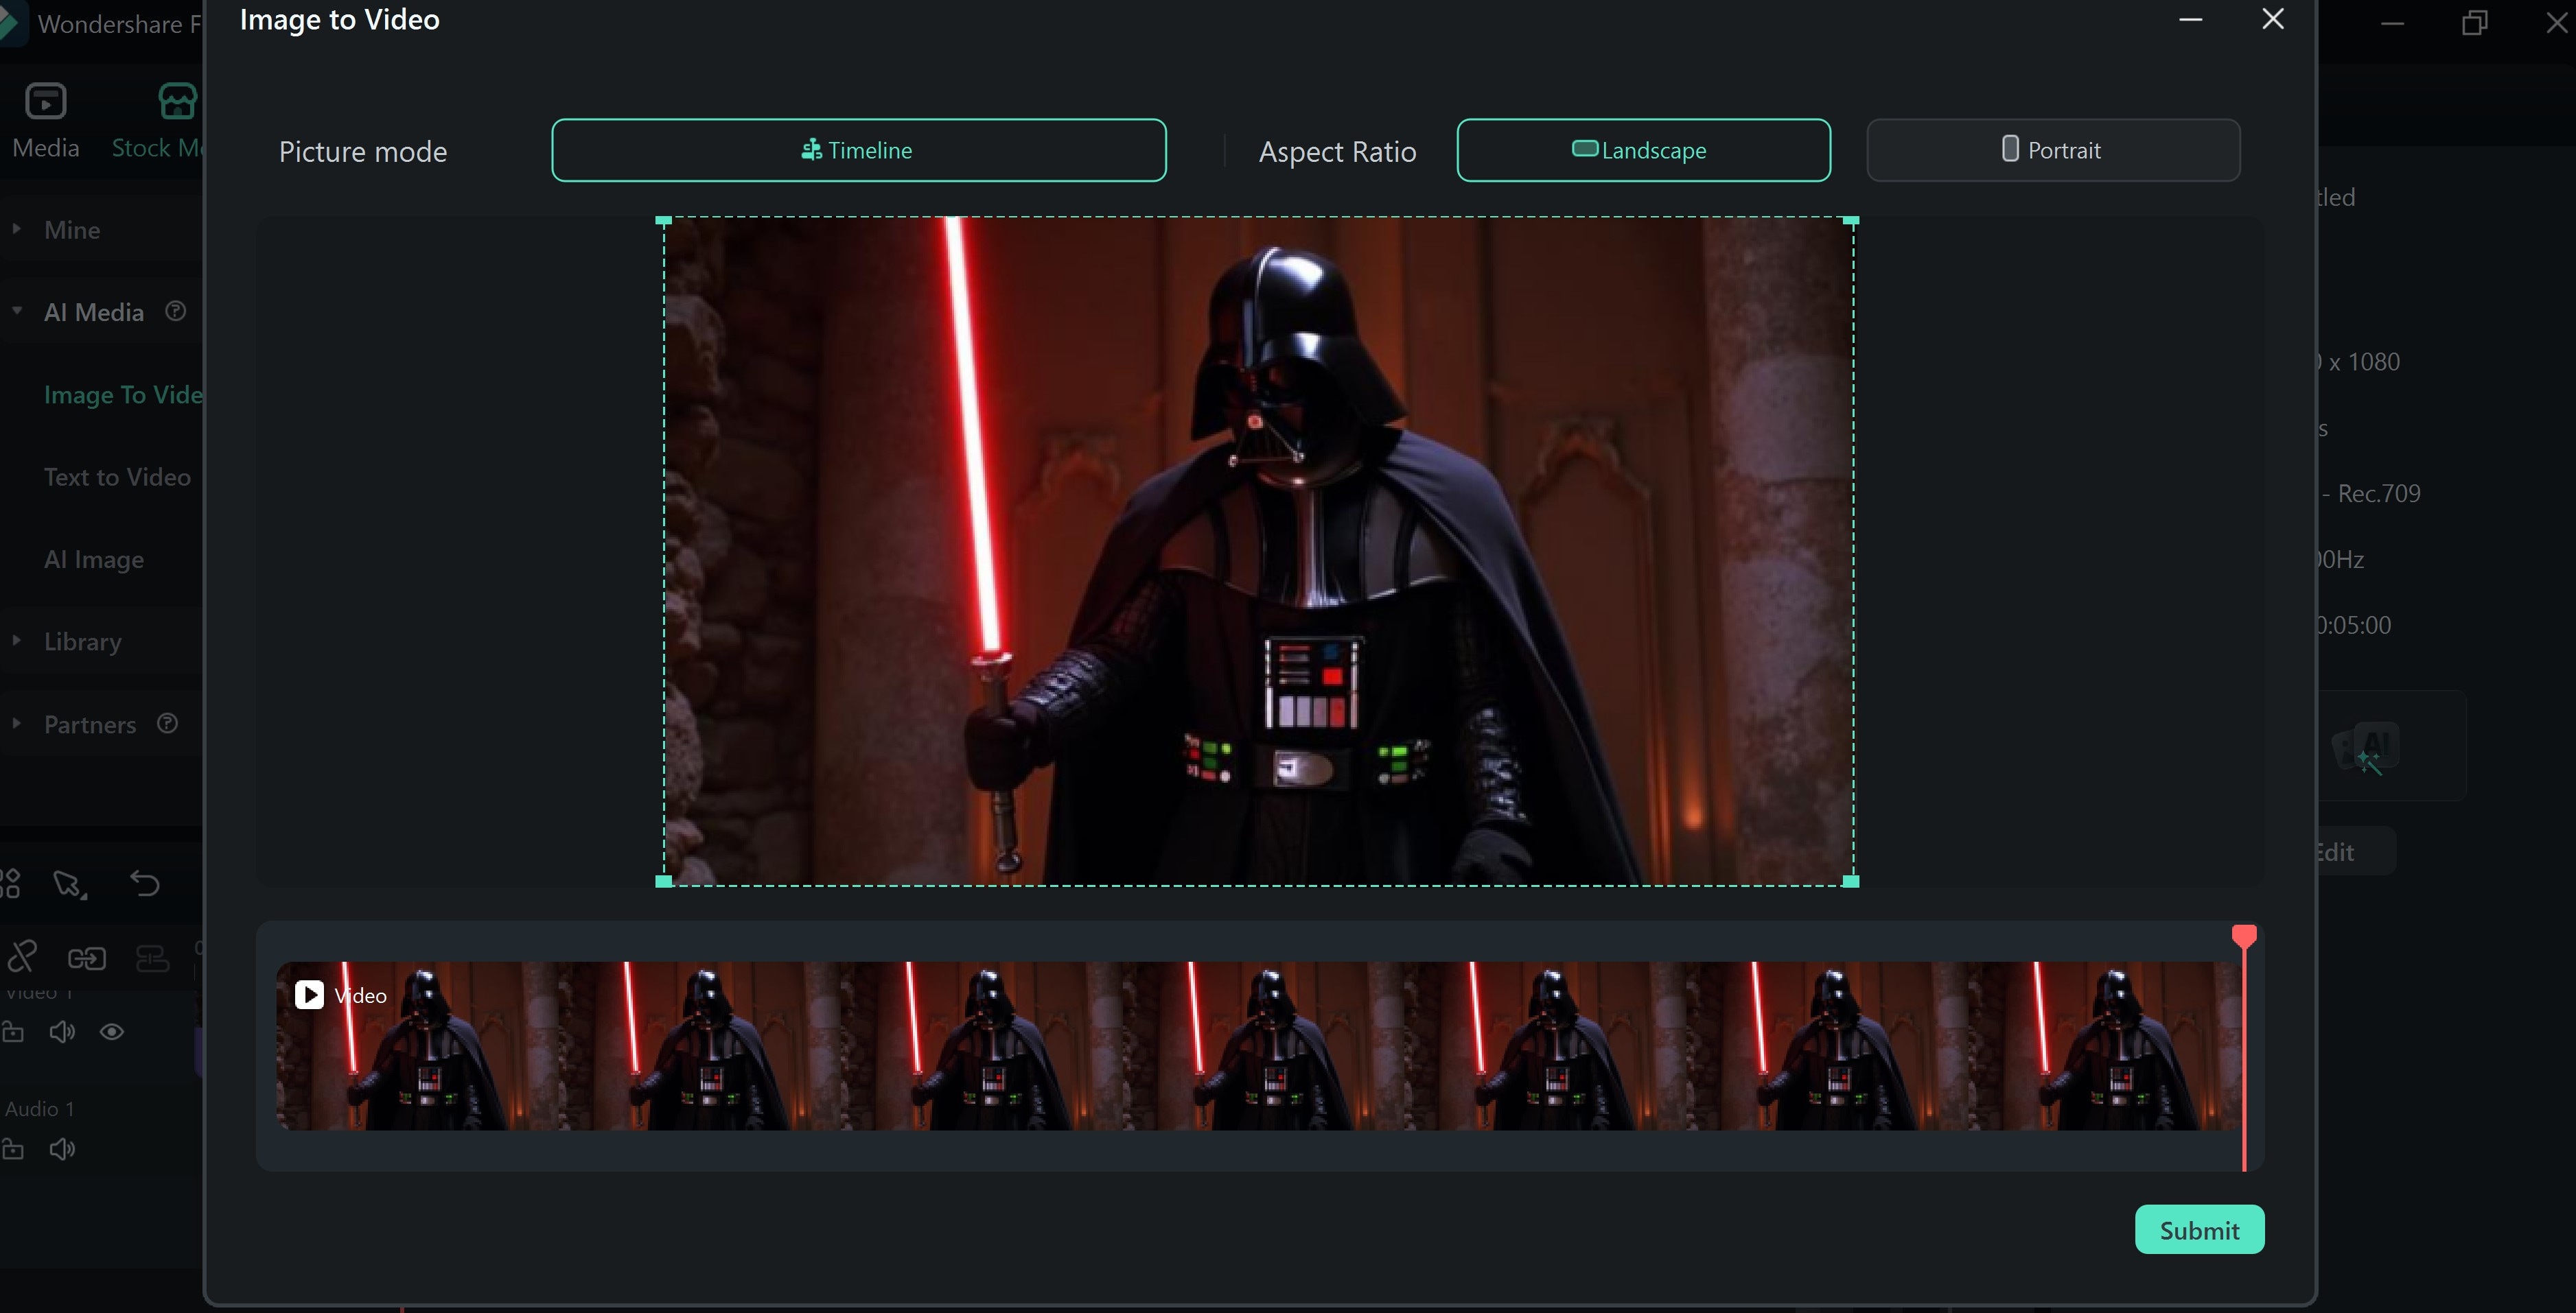Minimize the Image to Video dialog

click(x=2190, y=19)
